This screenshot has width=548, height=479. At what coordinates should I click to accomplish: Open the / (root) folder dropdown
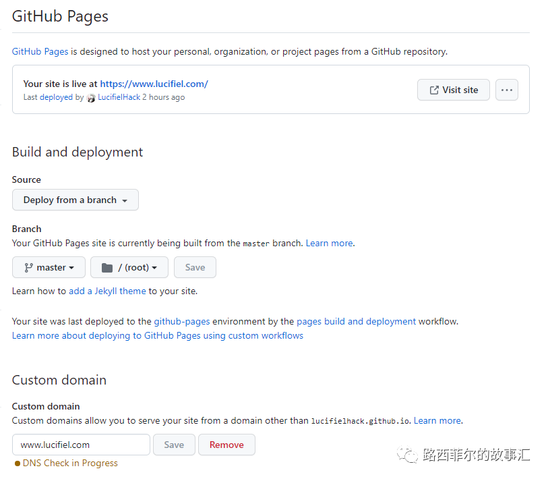[x=129, y=267]
